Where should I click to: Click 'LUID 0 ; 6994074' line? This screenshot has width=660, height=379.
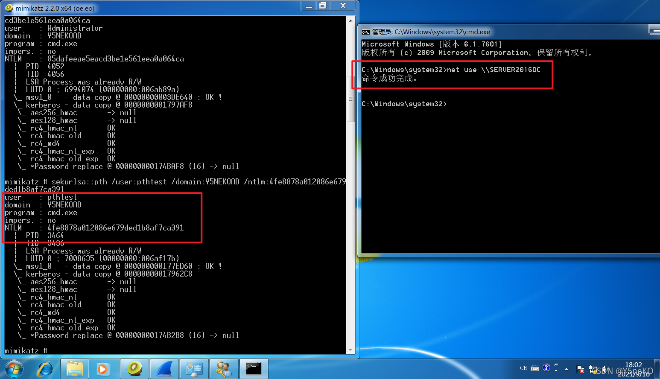point(102,90)
